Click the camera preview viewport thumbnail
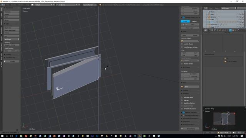 [224, 119]
